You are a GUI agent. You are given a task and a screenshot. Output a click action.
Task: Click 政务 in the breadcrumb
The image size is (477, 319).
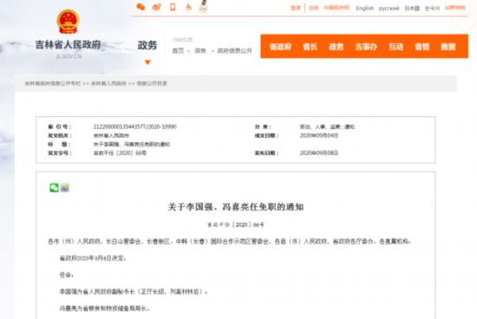point(200,50)
